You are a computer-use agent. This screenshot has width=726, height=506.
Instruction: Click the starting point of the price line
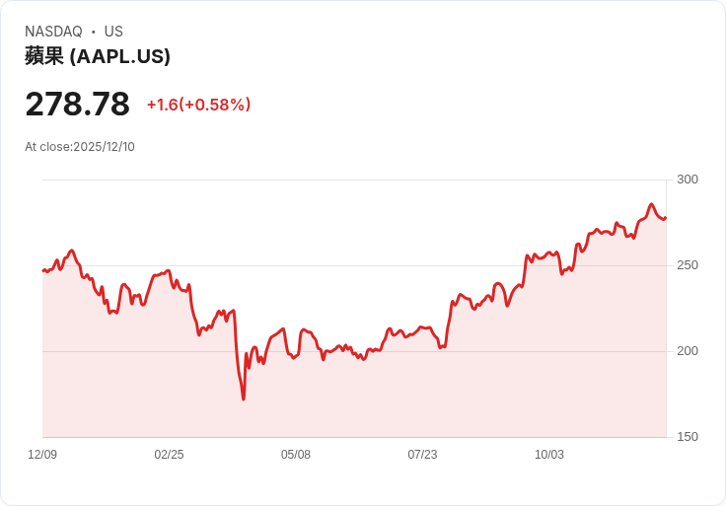click(x=43, y=270)
